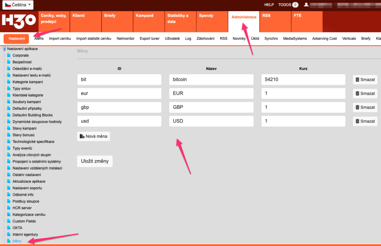The width and height of the screenshot is (381, 246).
Task: Click the TODOS counter badge
Action: tap(295, 5)
